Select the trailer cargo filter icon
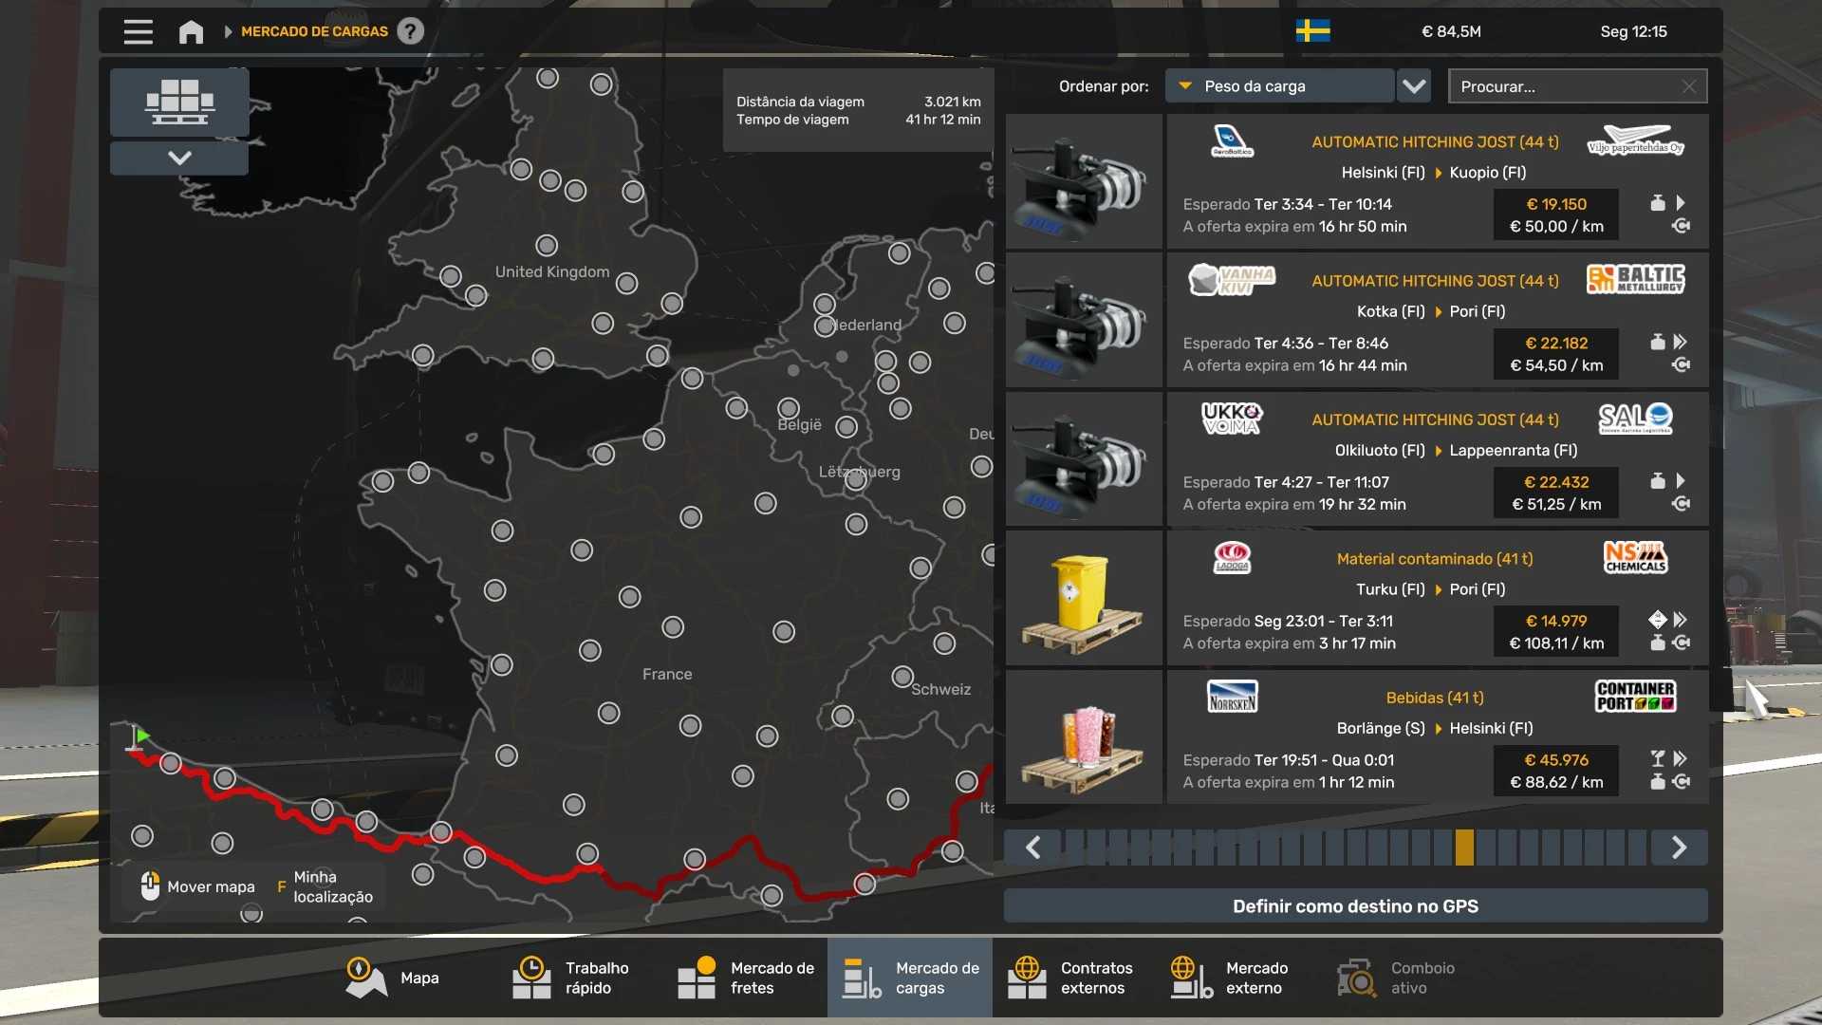1822x1025 pixels. (x=179, y=102)
